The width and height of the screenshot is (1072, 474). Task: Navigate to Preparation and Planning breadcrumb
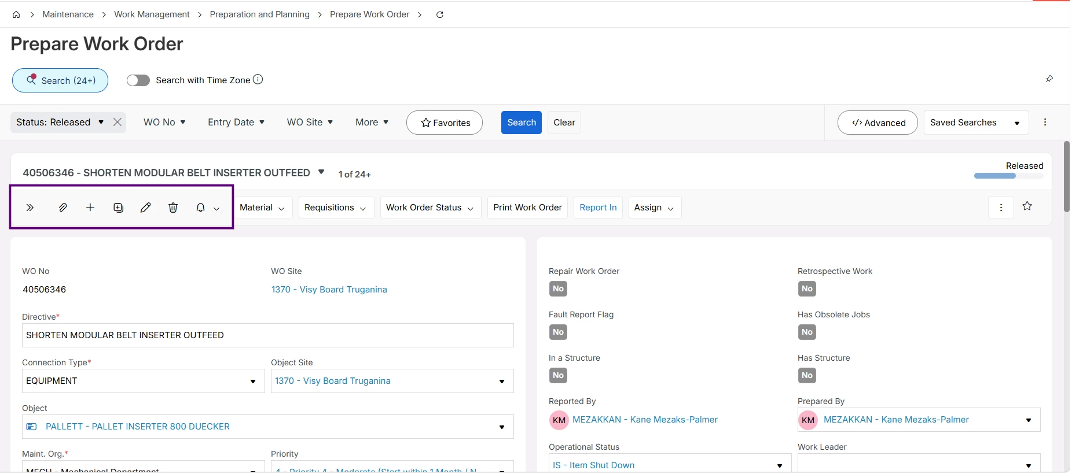[259, 14]
